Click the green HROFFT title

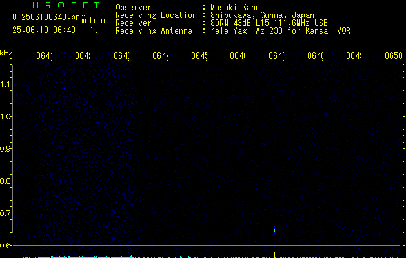(x=66, y=5)
